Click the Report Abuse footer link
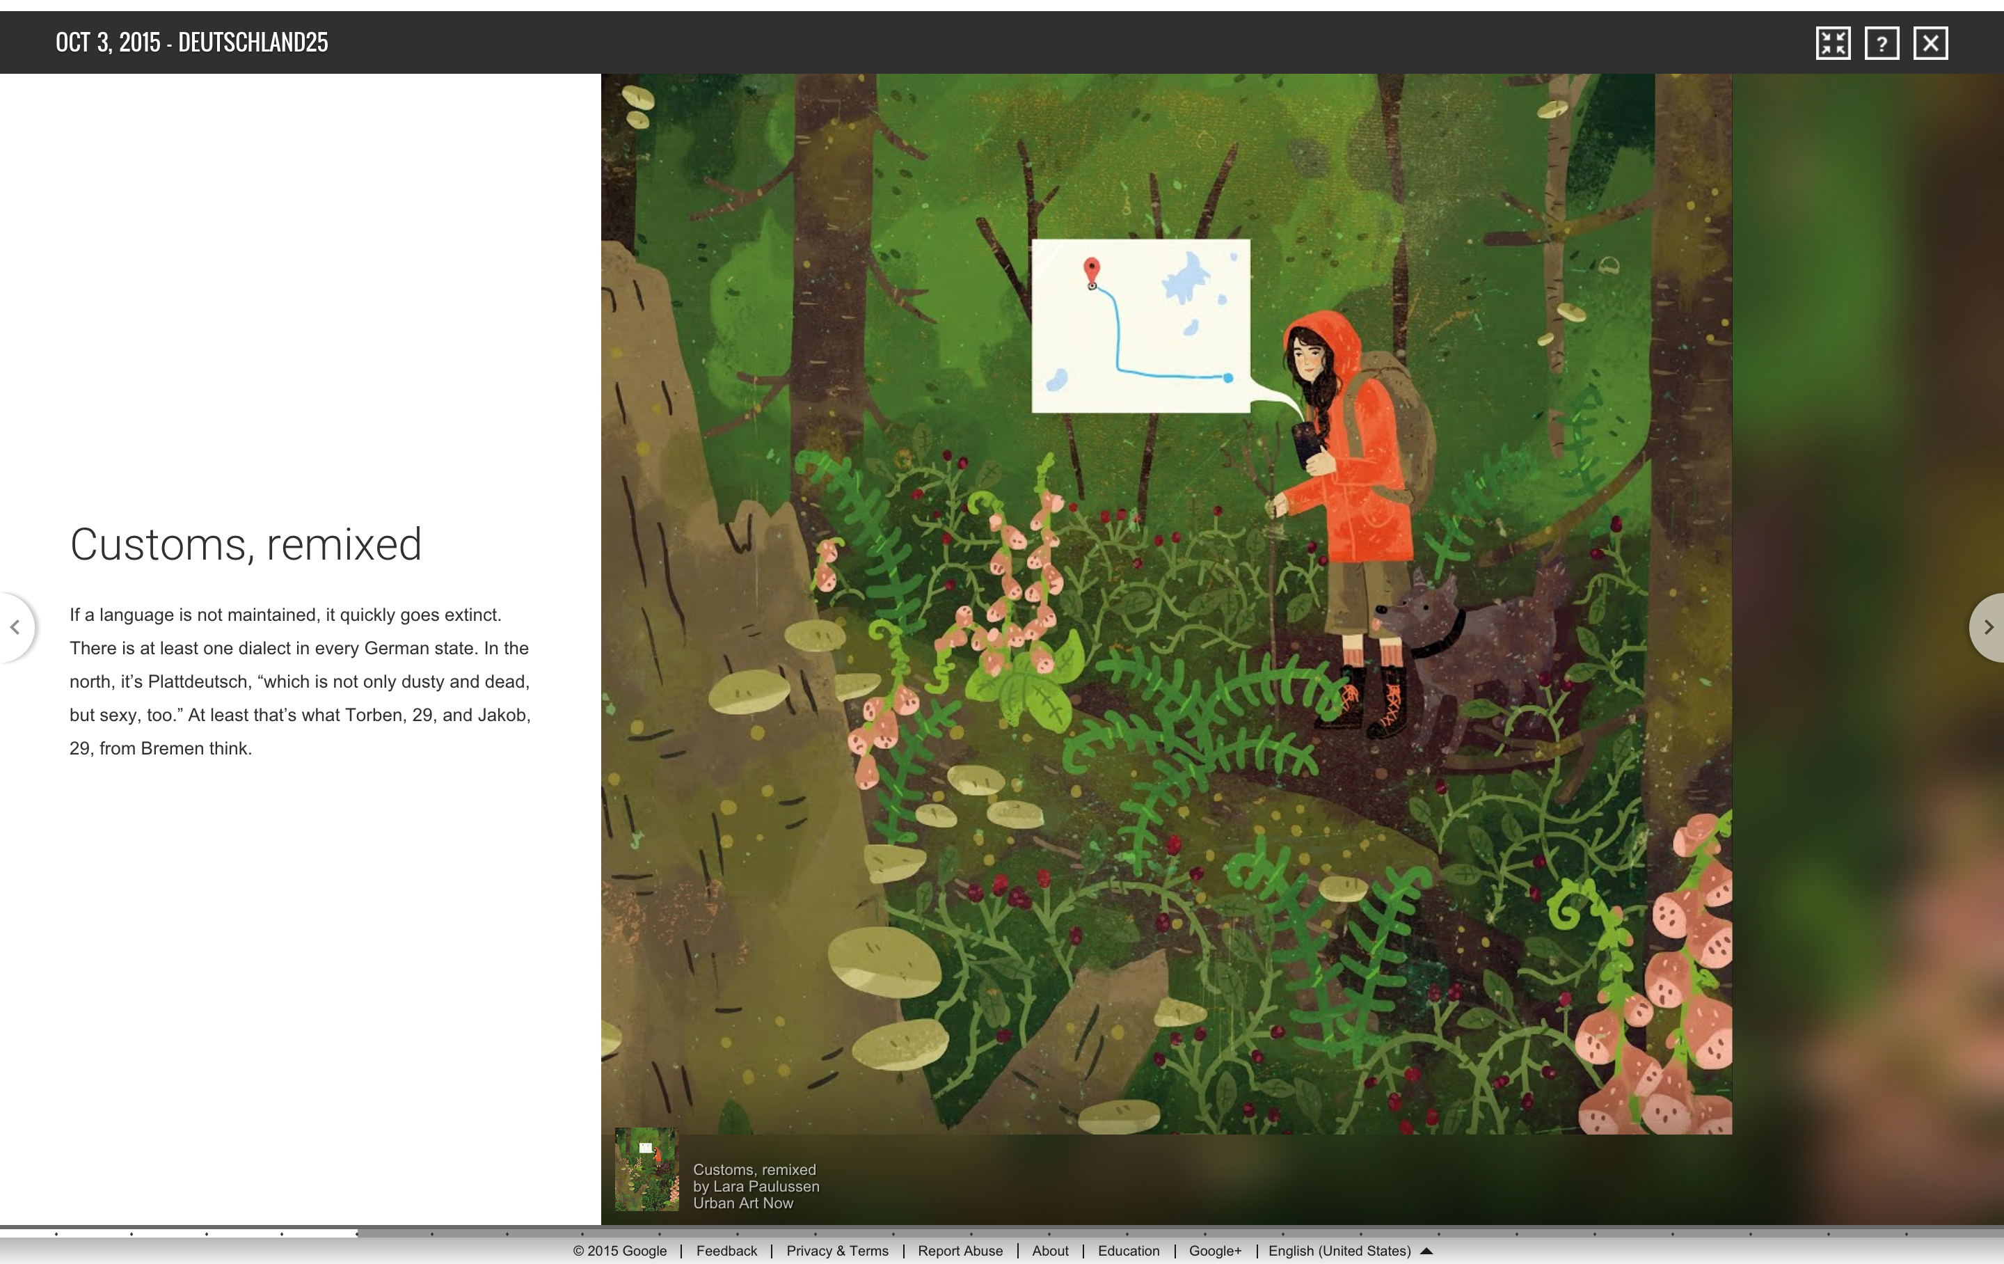 [x=960, y=1251]
